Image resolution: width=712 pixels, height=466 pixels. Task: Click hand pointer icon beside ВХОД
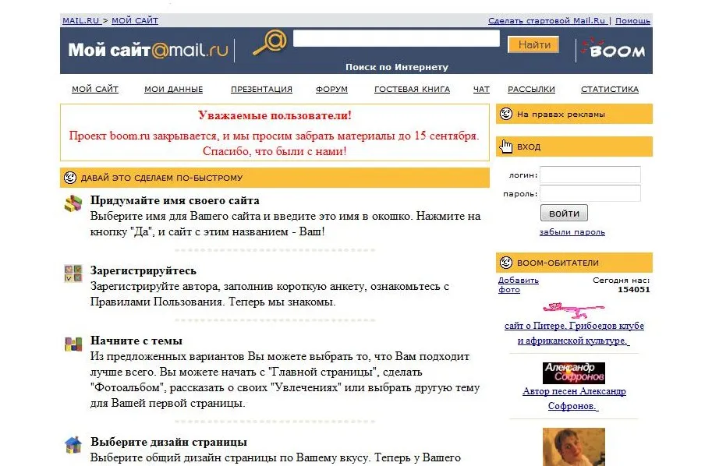pos(506,147)
